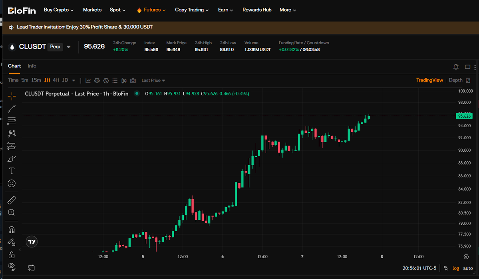Toggle magnet mode for drawings
The height and width of the screenshot is (279, 479).
12,230
